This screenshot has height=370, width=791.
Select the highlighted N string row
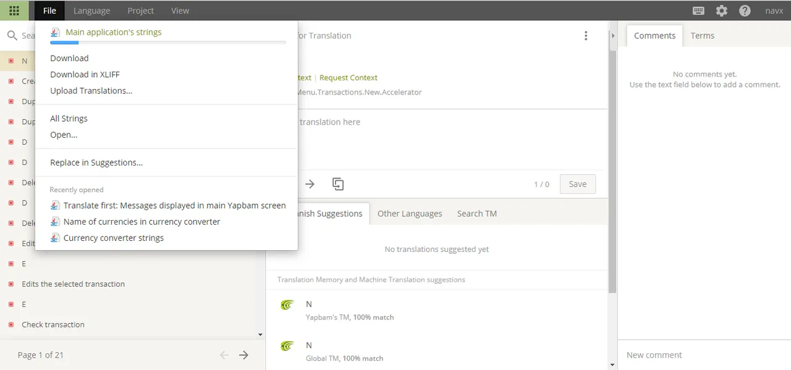tap(17, 61)
